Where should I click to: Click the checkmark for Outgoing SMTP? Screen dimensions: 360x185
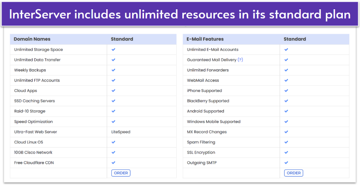tap(286, 162)
